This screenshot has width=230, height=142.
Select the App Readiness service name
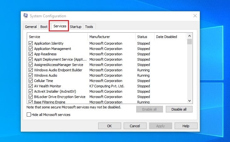click(x=45, y=54)
